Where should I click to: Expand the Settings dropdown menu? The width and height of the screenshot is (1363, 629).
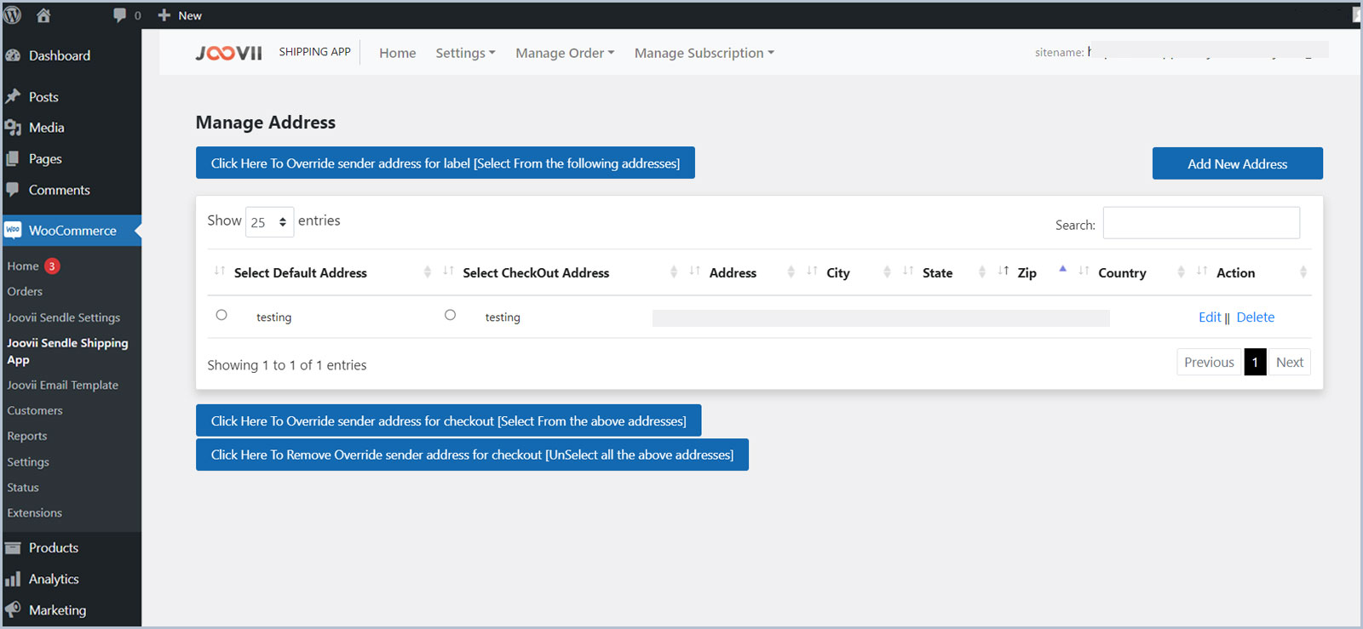(465, 53)
